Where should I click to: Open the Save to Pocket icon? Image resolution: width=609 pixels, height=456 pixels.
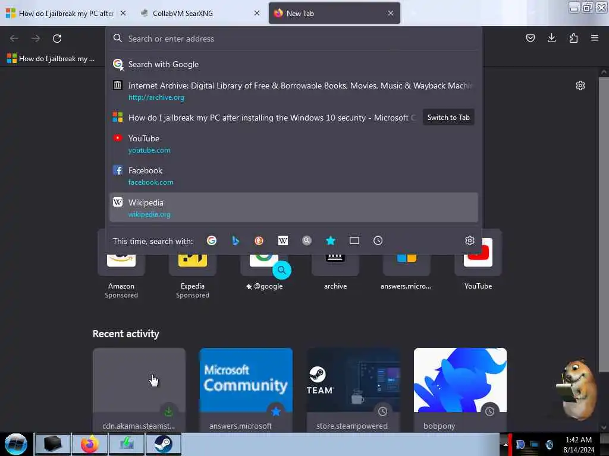(x=530, y=38)
